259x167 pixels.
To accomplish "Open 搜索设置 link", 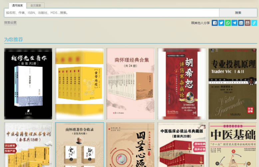I will pyautogui.click(x=10, y=22).
